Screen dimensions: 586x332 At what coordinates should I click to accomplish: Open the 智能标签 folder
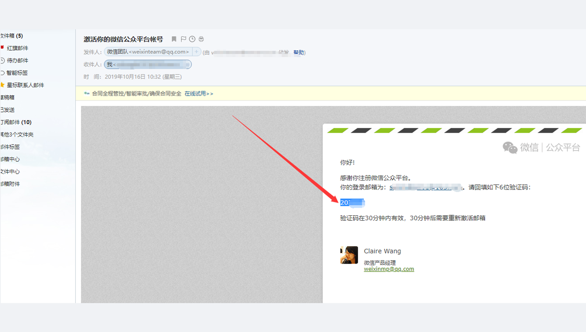pos(17,73)
